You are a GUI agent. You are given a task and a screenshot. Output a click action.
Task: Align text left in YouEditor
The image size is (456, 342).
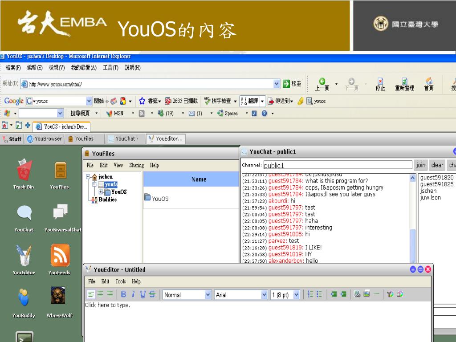pos(91,294)
